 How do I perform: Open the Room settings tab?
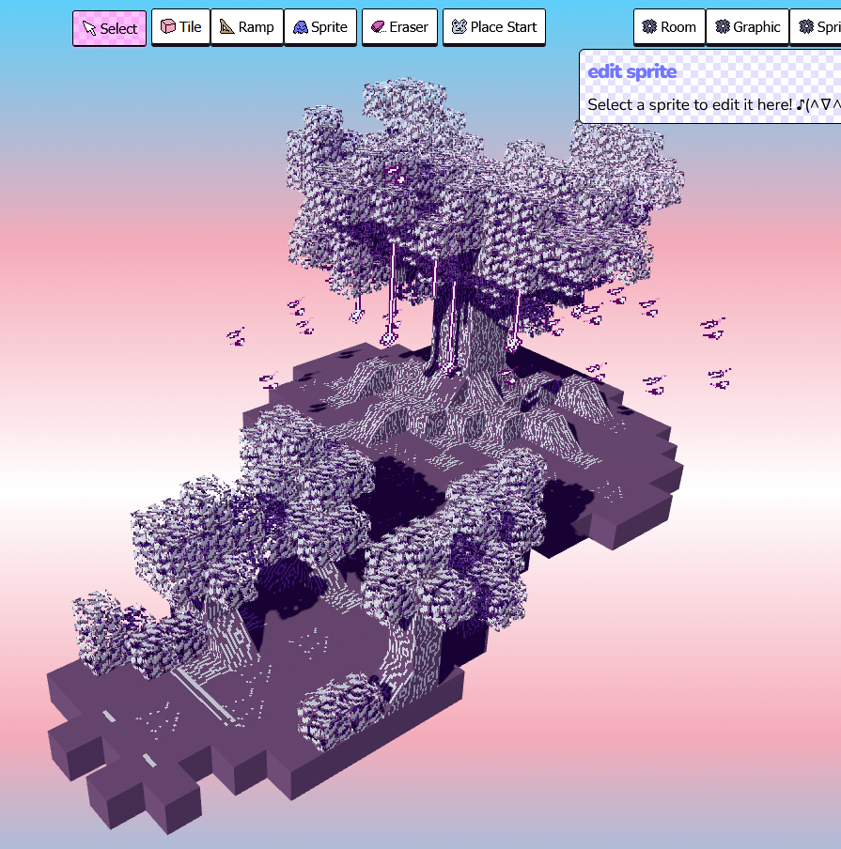(x=668, y=27)
